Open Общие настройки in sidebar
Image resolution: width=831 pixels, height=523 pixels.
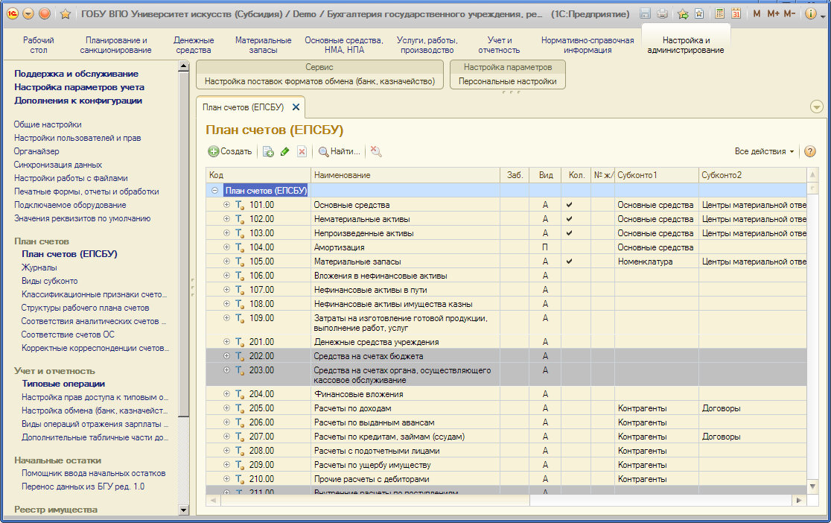tap(48, 124)
